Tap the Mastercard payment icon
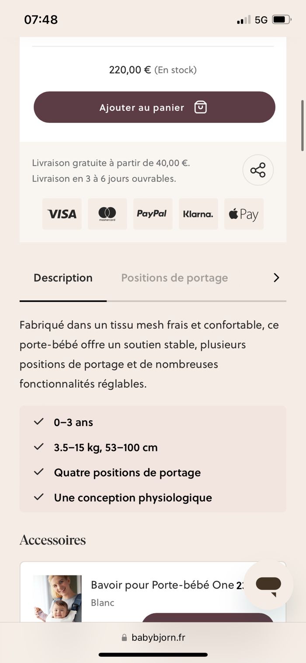The width and height of the screenshot is (306, 663). click(x=107, y=214)
